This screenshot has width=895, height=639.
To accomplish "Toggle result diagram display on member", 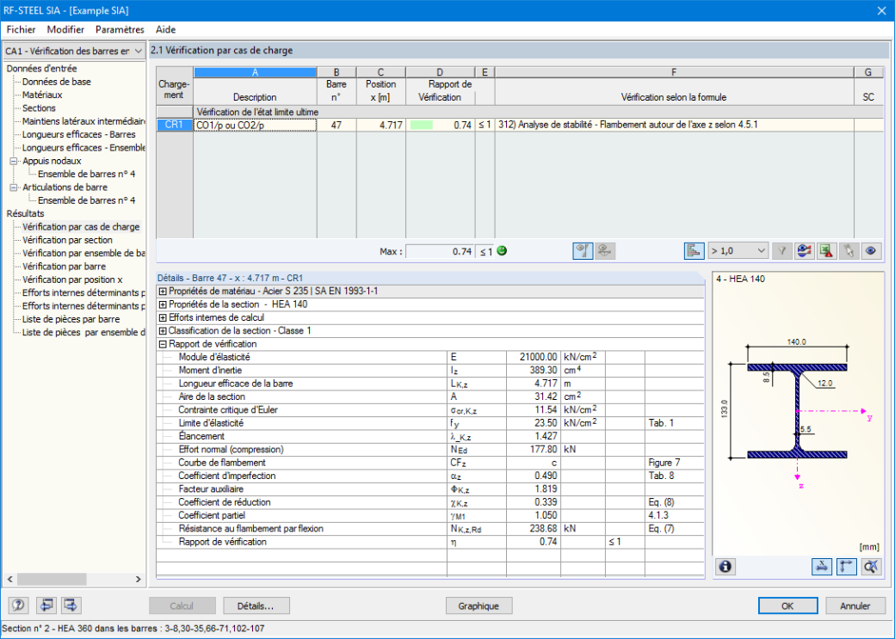I will [x=583, y=251].
